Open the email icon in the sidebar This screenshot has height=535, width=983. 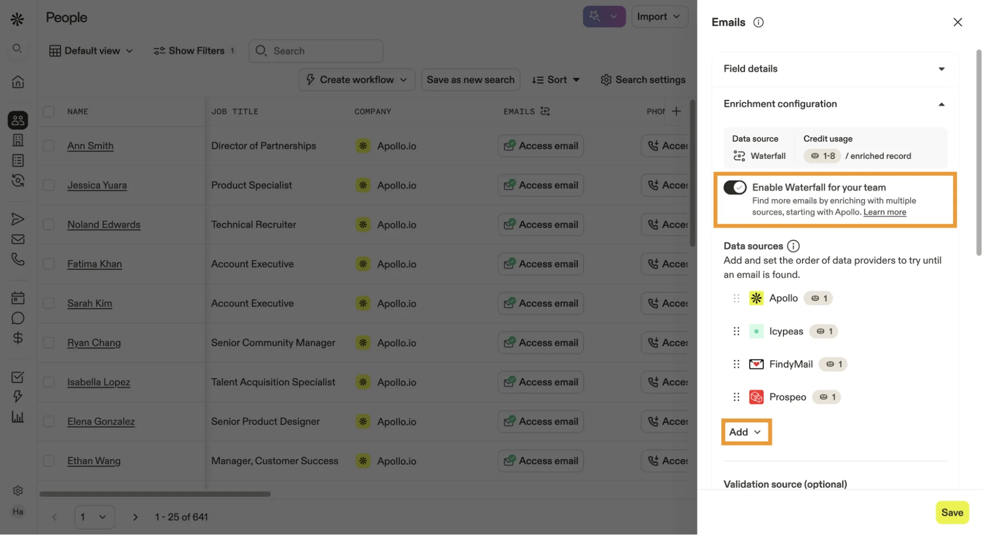coord(17,239)
